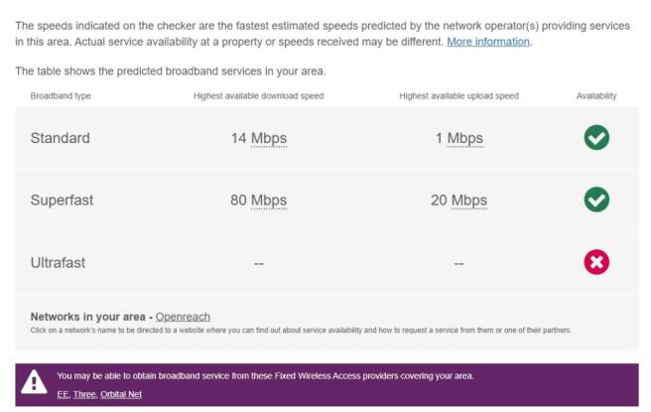Click Mbps abbreviation beside 14 download speed
Image resolution: width=651 pixels, height=412 pixels.
268,138
